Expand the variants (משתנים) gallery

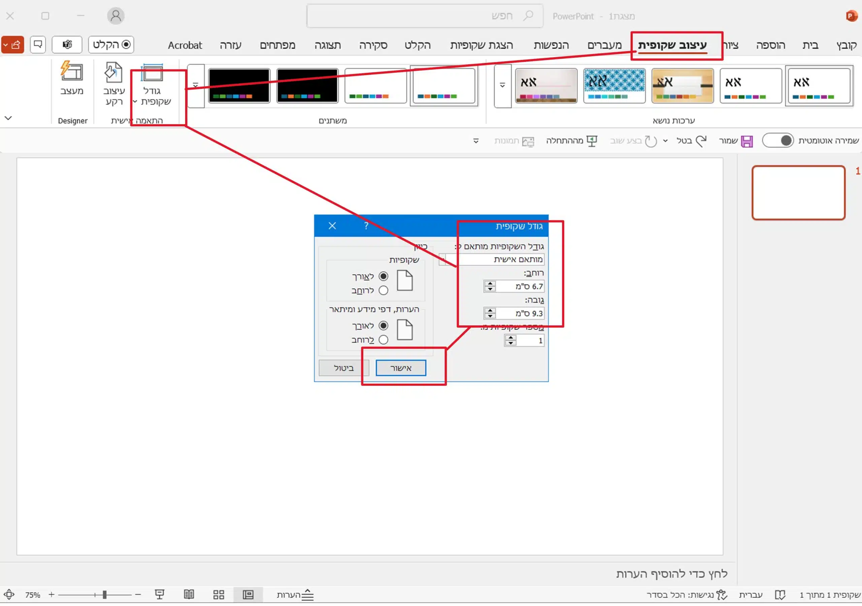coord(196,86)
